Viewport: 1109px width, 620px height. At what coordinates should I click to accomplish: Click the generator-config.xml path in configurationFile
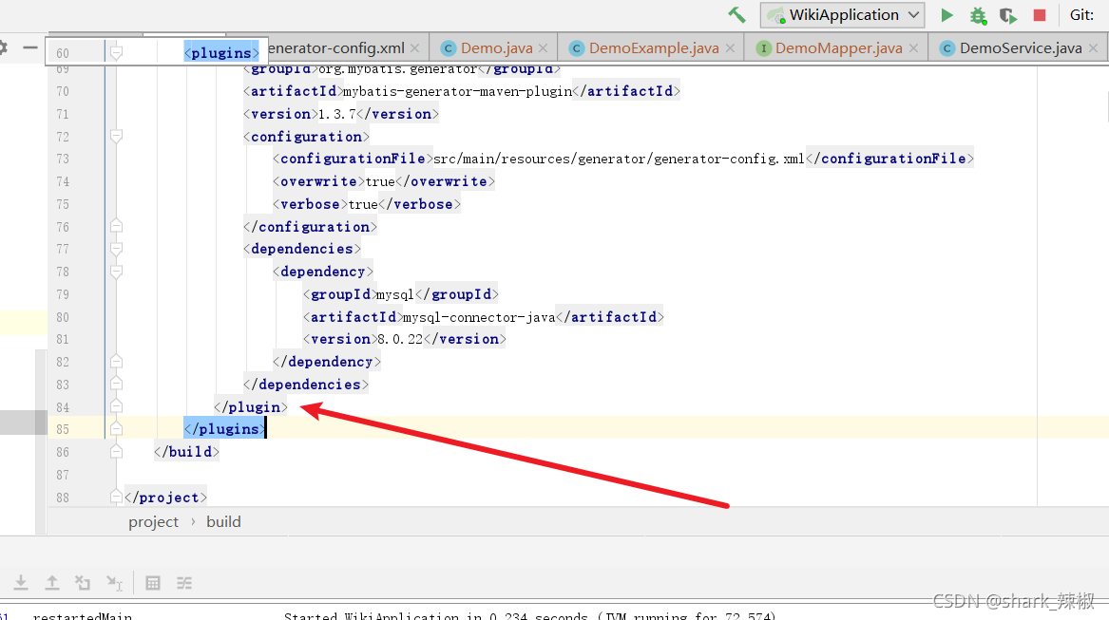coord(619,160)
